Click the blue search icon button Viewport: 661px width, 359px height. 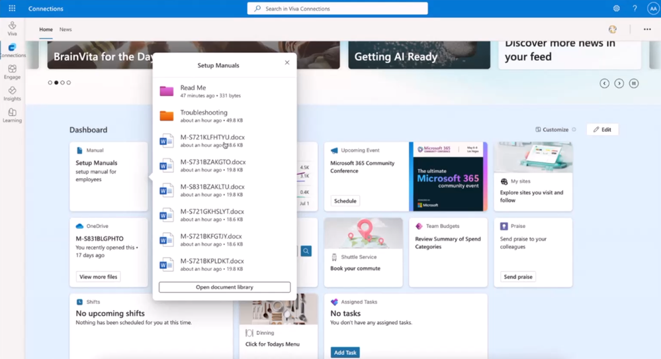(x=306, y=251)
